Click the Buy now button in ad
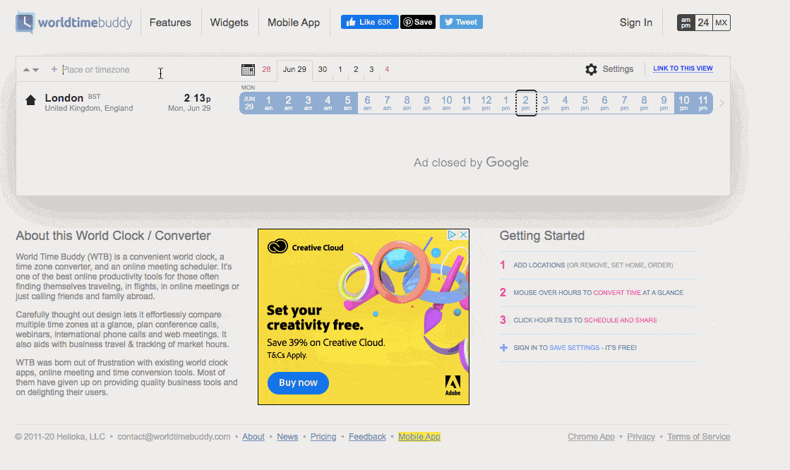 pyautogui.click(x=298, y=382)
